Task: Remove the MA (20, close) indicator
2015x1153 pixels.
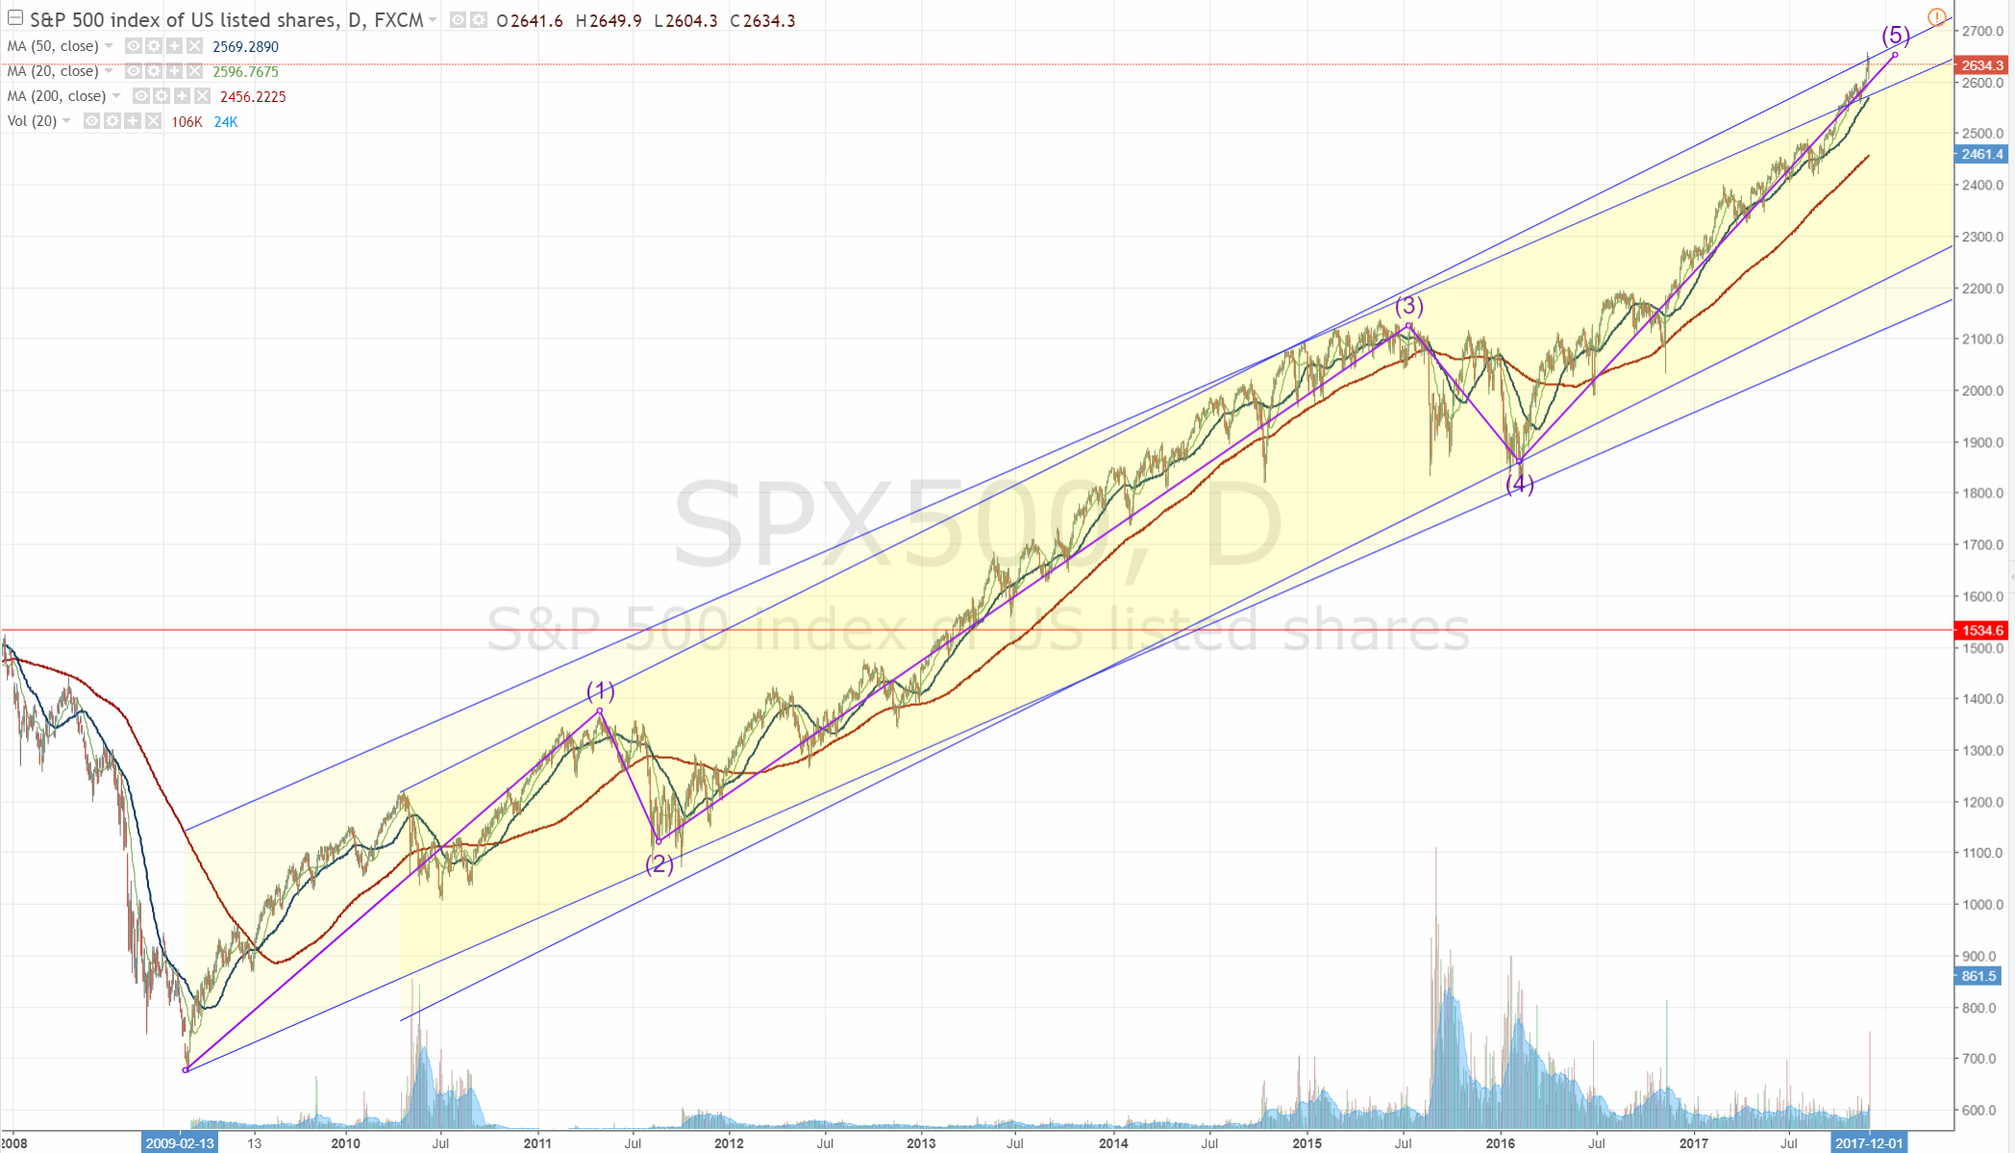Action: pyautogui.click(x=194, y=71)
